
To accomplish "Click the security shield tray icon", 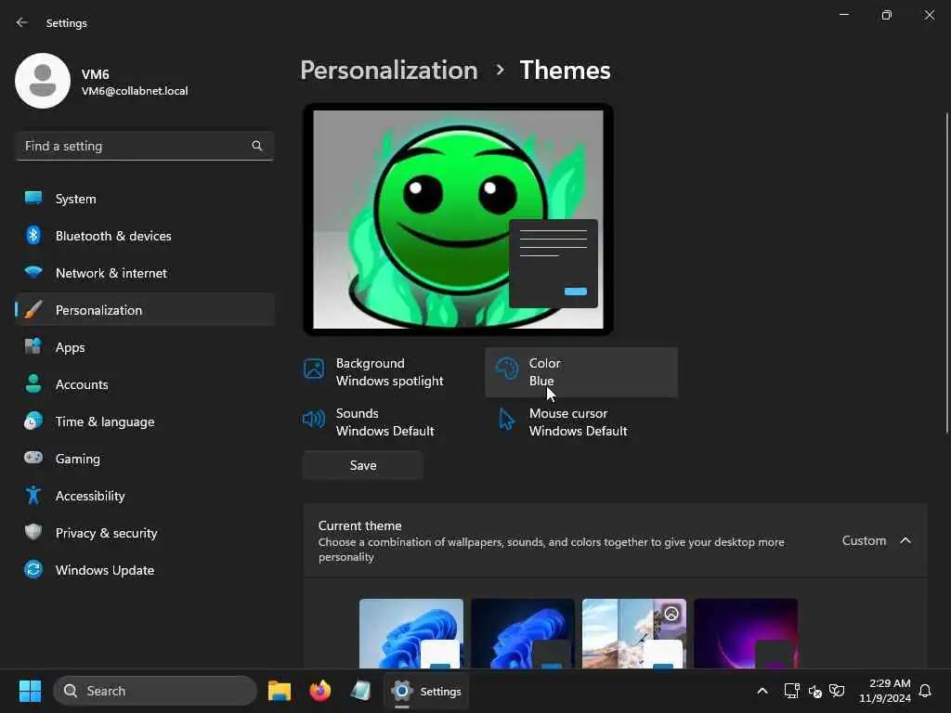I will point(837,691).
